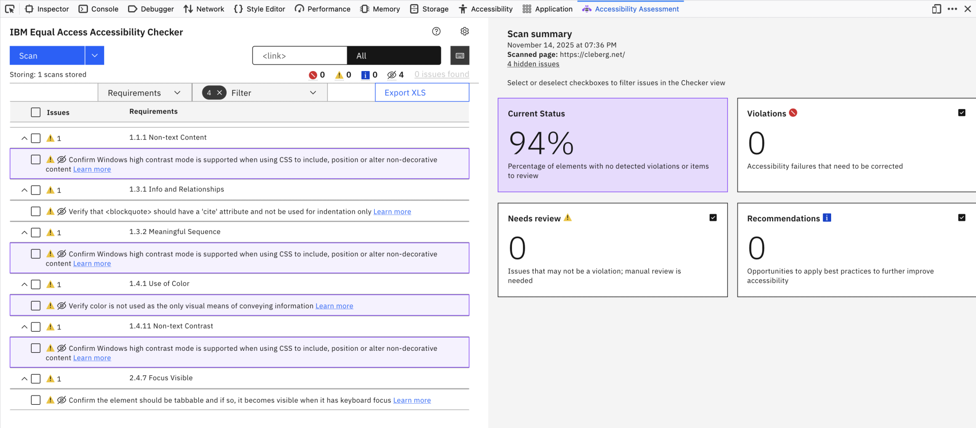This screenshot has height=428, width=976.
Task: Open the Scan button dropdown arrow
Action: pyautogui.click(x=95, y=56)
